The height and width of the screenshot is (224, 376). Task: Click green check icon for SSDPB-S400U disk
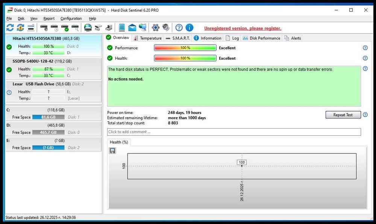point(9,70)
